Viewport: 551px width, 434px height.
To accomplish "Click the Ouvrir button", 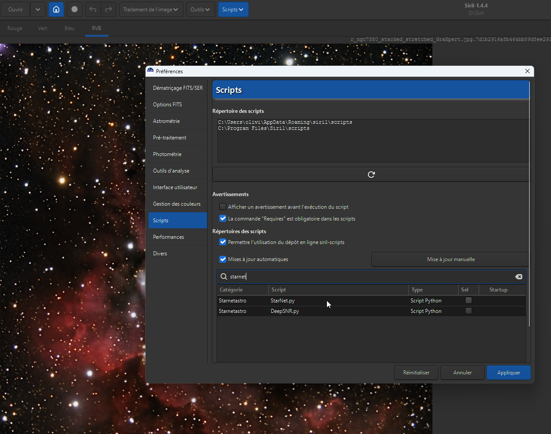I will 16,9.
